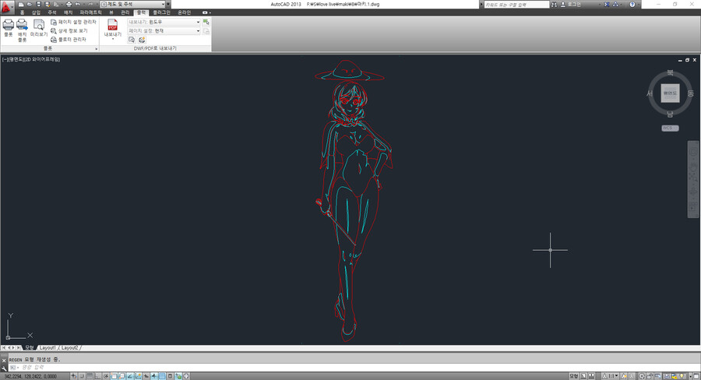
Task: Expand the export window (내보내기: 윈도우) dropdown
Action: point(198,22)
